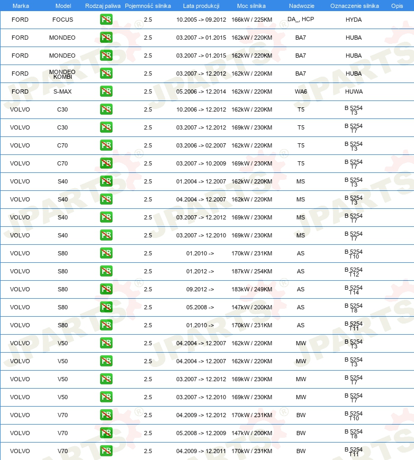
Task: Click fuel icon in C70 03.2006 row
Action: click(x=106, y=145)
